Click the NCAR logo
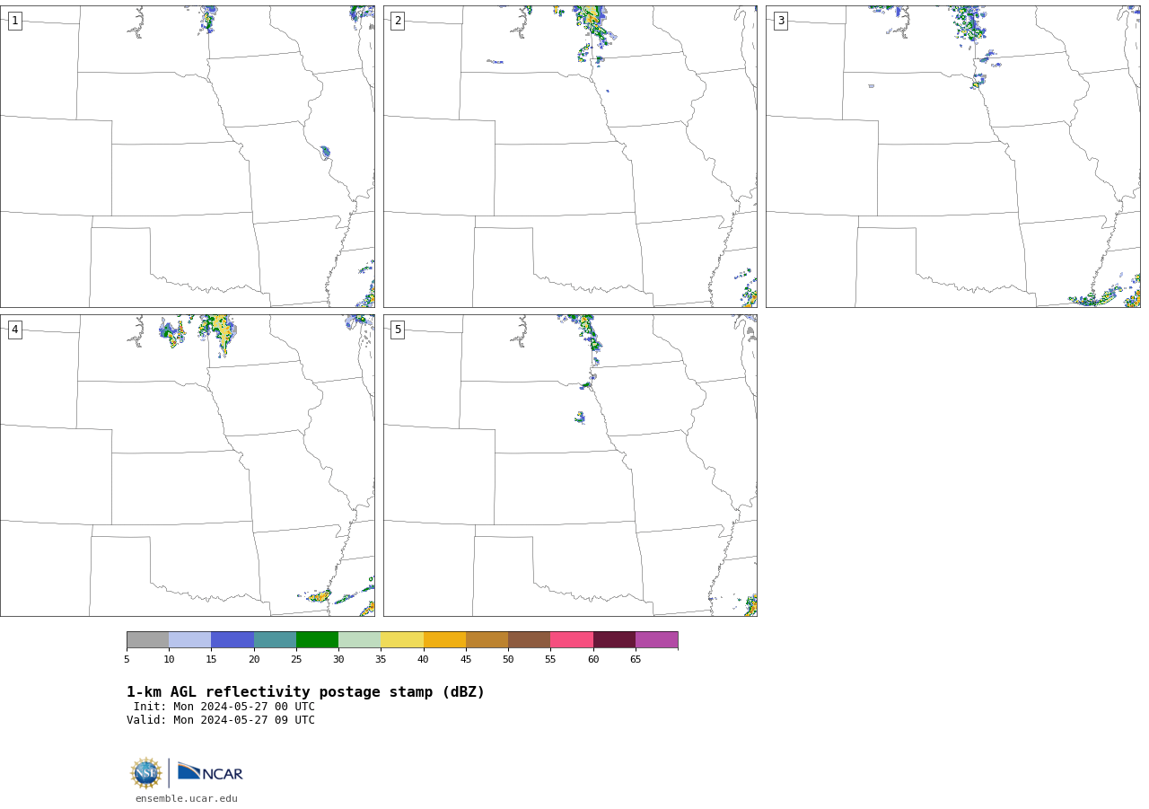The height and width of the screenshot is (809, 1149). (x=210, y=772)
